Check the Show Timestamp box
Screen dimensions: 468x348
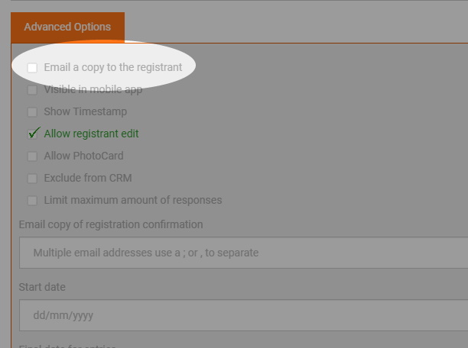(x=32, y=112)
